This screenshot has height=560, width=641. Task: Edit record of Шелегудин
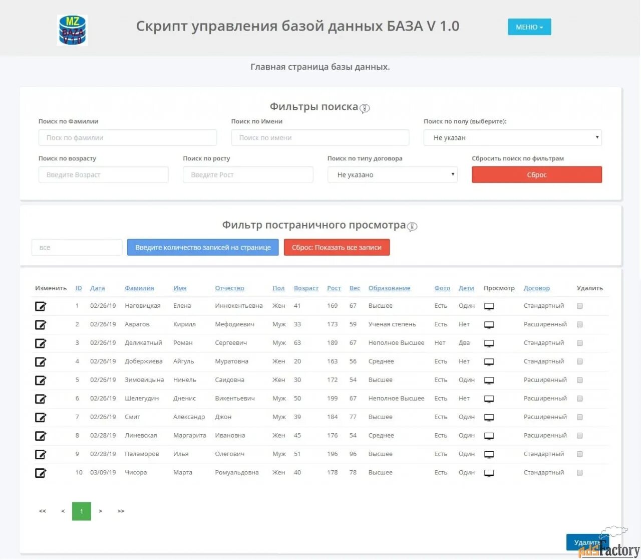click(x=41, y=399)
